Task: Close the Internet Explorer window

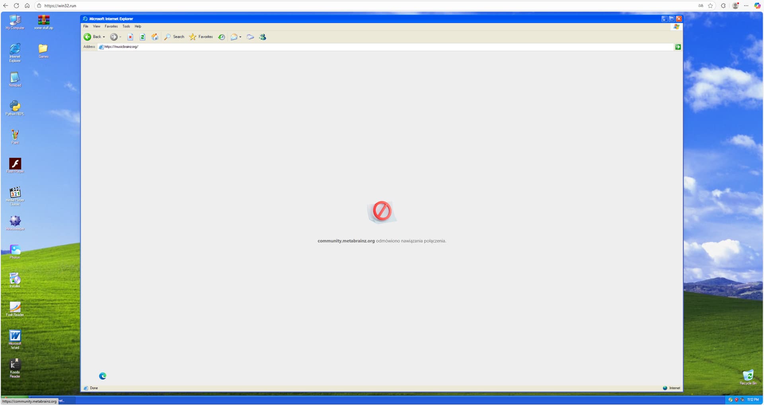Action: click(x=679, y=19)
